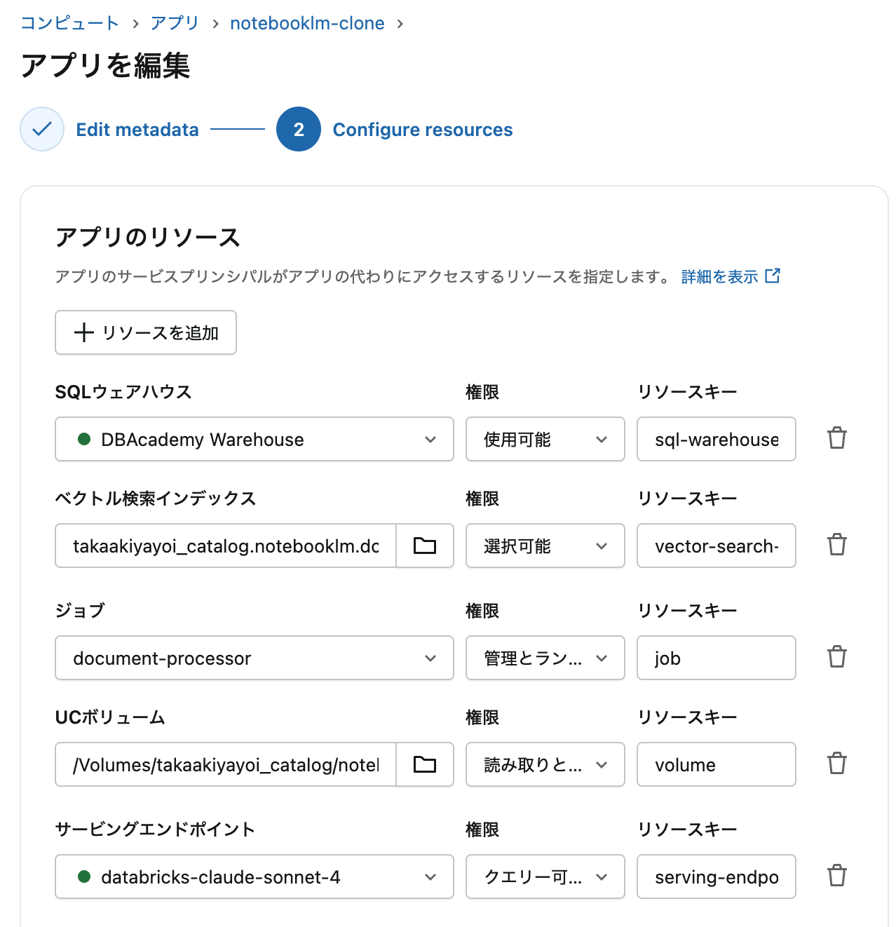Remove the vector search index resource
The width and height of the screenshot is (896, 927).
[836, 545]
